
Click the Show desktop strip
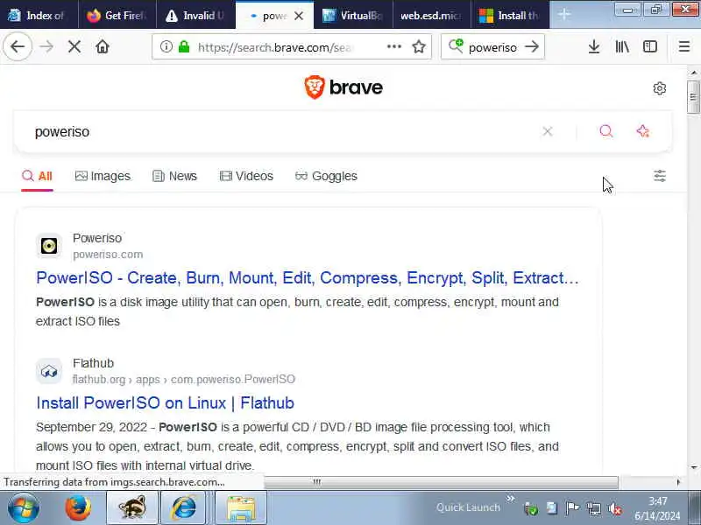click(694, 508)
